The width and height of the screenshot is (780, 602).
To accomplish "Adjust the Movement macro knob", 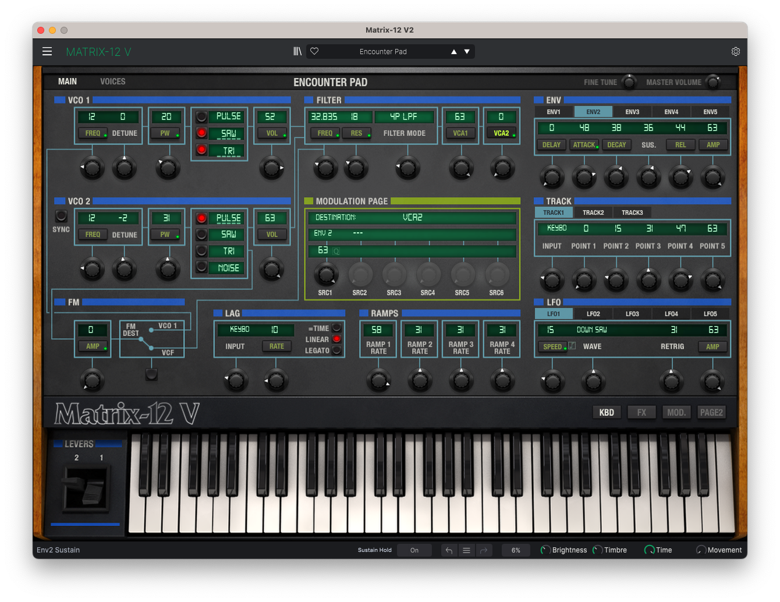I will click(701, 550).
